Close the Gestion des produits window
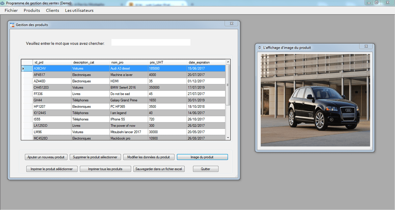The height and width of the screenshot is (210, 395). pos(231,24)
